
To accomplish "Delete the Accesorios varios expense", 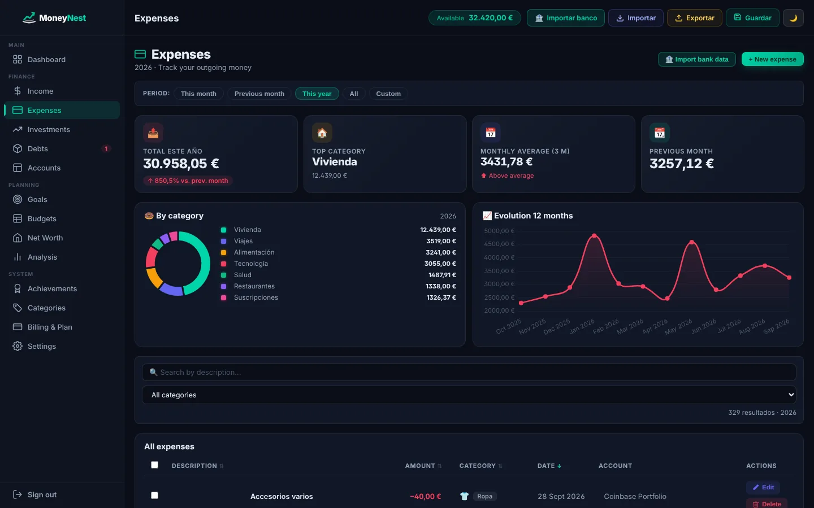I will 767,503.
